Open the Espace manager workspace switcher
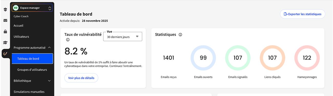 coord(32,8)
